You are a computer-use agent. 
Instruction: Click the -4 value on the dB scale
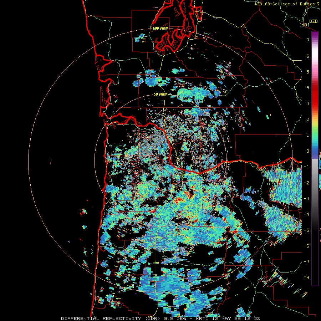[306, 214]
